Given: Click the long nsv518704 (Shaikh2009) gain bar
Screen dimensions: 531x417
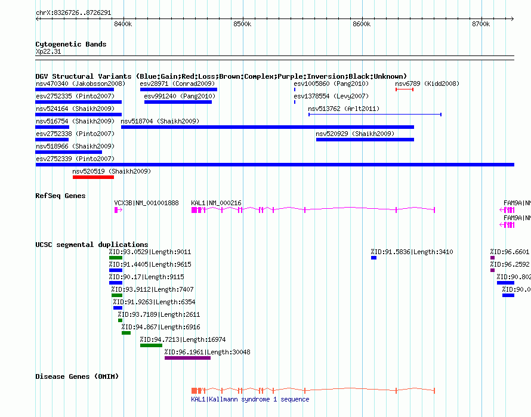Looking at the screenshot, I should [x=267, y=127].
